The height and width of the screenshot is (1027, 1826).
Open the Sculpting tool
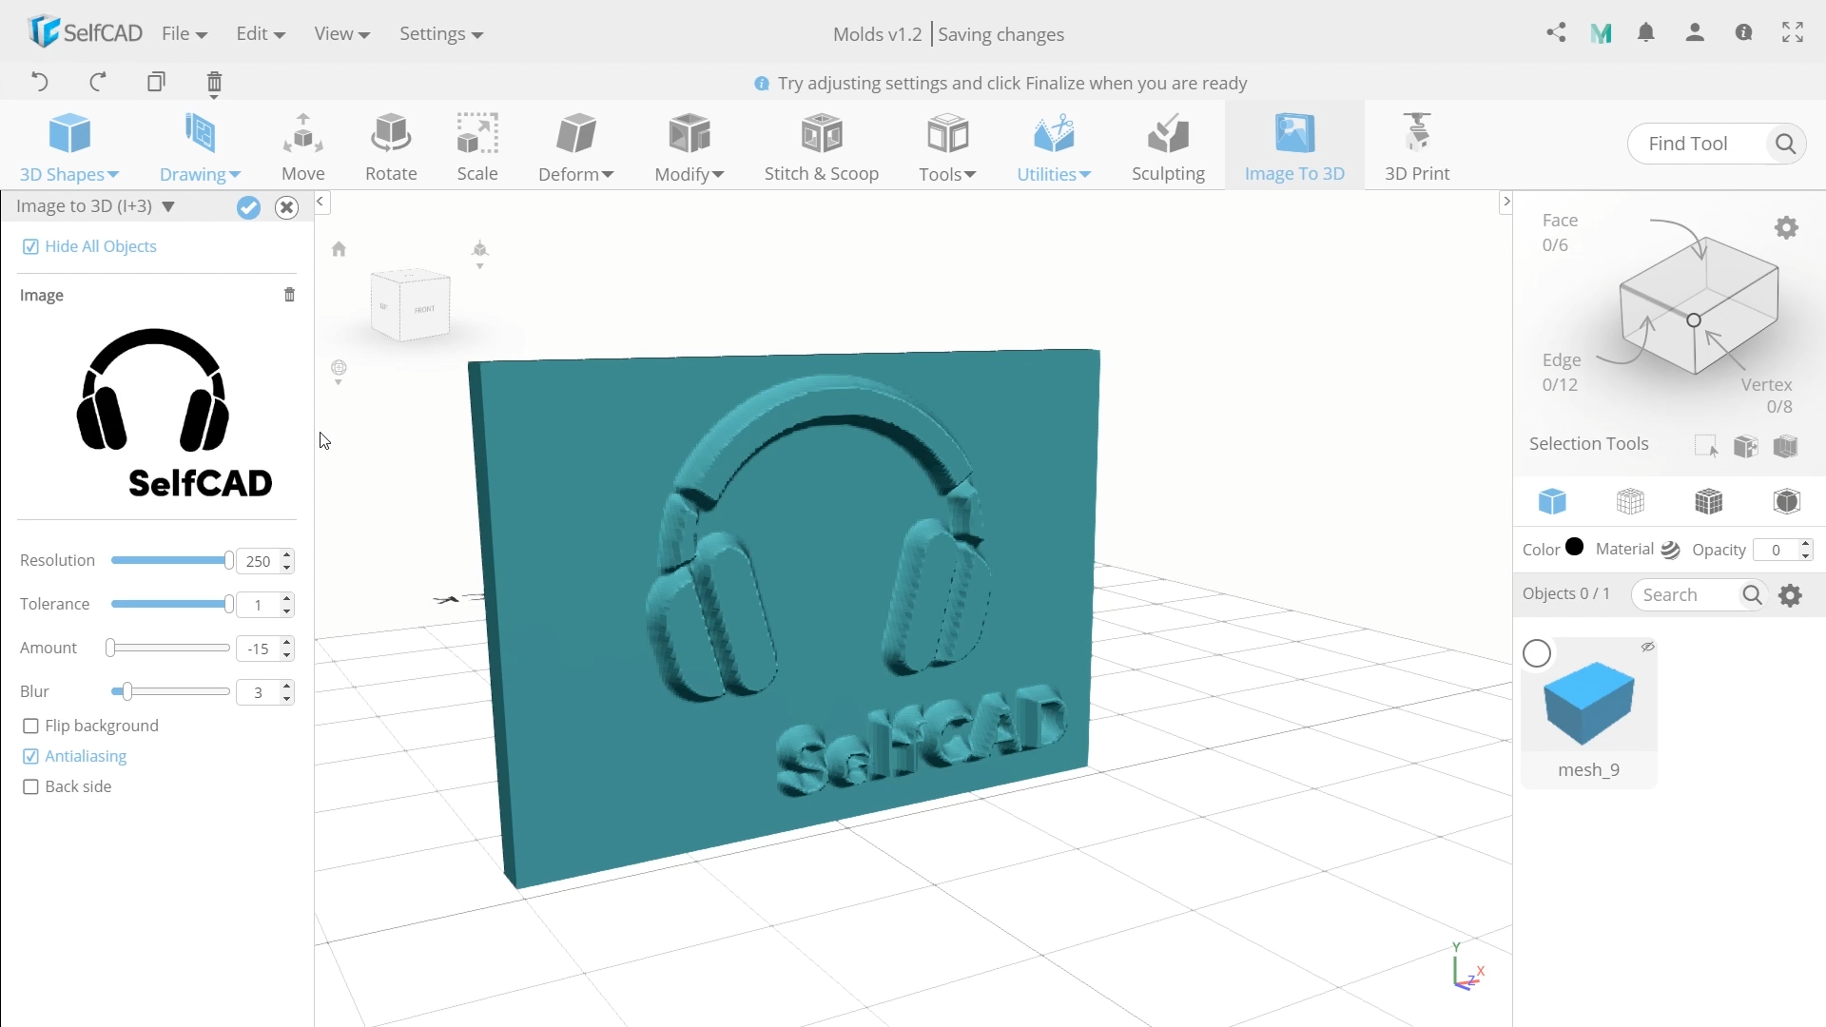tap(1168, 146)
